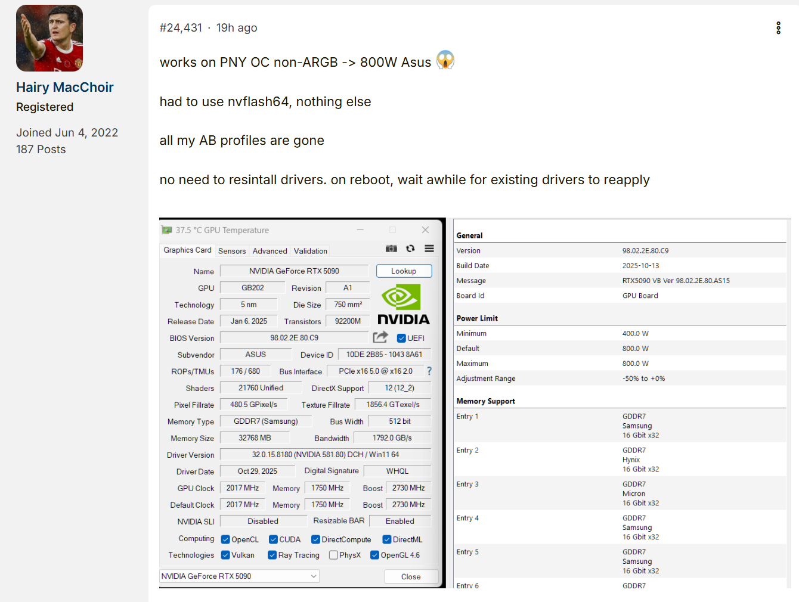Screen dimensions: 799x602
Task: Open the NVIDIA GeForce RTX 5090 dropdown
Action: (239, 576)
